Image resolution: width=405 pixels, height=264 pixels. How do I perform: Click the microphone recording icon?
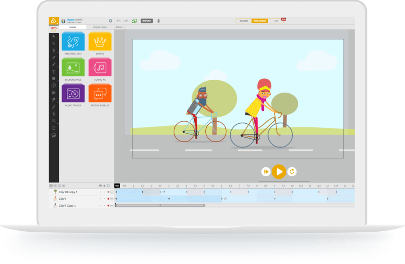pyautogui.click(x=159, y=21)
